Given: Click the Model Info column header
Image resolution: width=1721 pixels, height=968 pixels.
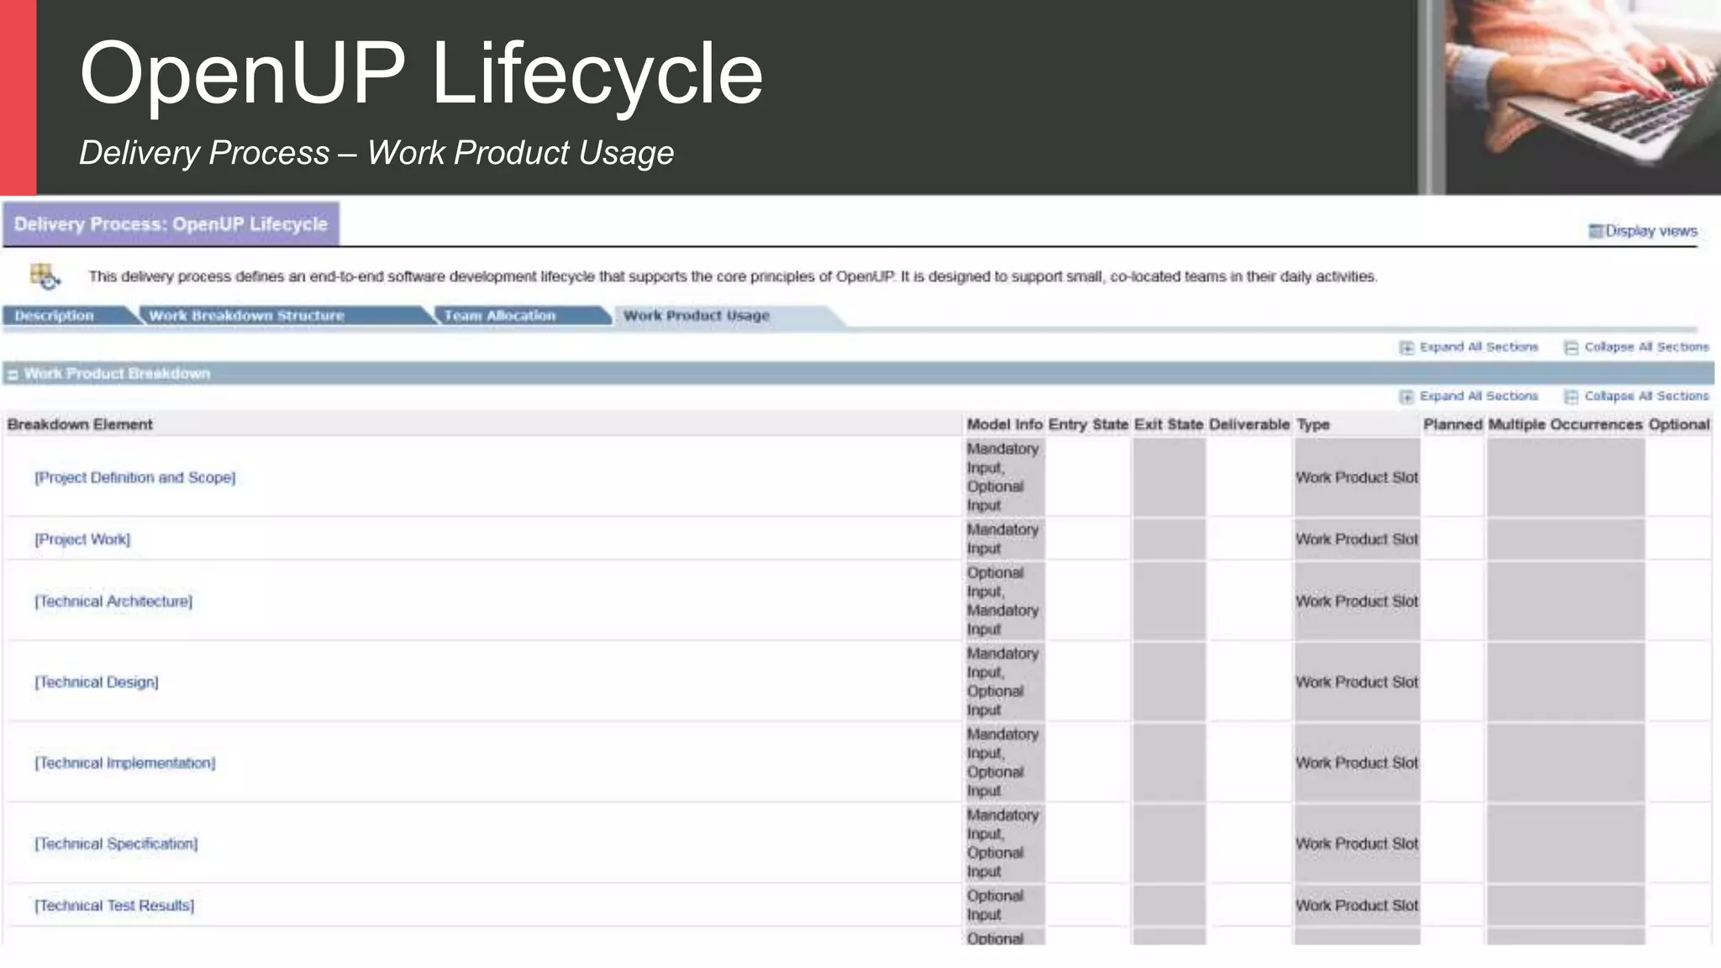Looking at the screenshot, I should pos(1004,424).
